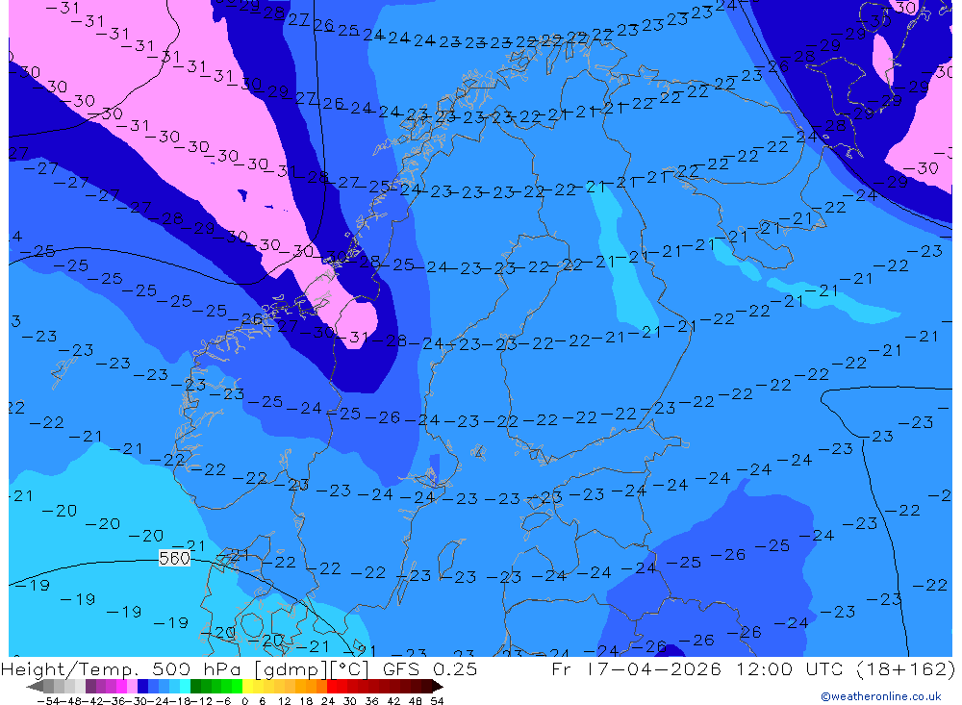Click the 560 height contour label
The width and height of the screenshot is (962, 705).
[174, 558]
